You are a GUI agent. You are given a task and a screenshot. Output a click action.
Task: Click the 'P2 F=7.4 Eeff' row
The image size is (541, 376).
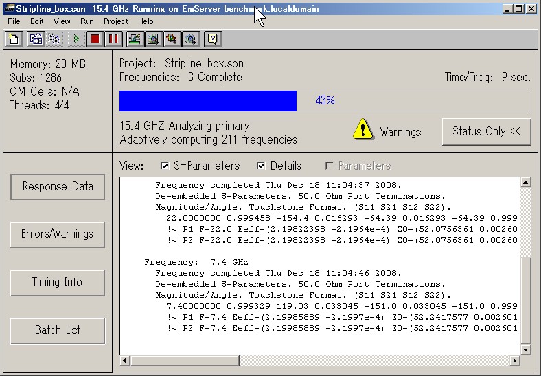(x=343, y=329)
